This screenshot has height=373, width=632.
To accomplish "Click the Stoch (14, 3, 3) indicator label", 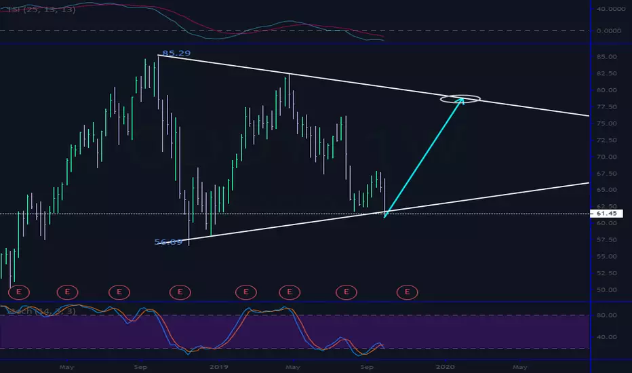I will (x=41, y=311).
